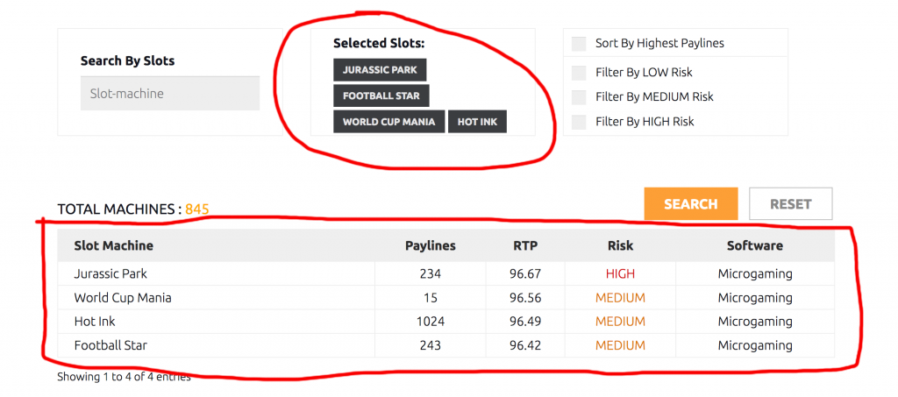898x397 pixels.
Task: Remove the JURASSIC PARK selected slot tag
Action: (380, 70)
